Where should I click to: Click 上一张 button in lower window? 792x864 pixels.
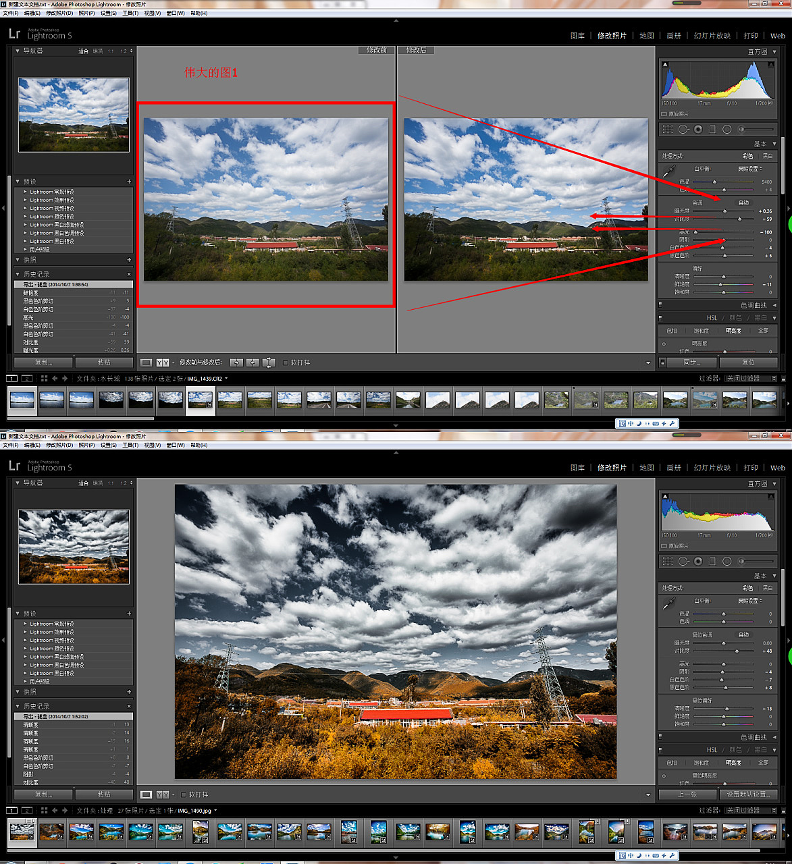tap(687, 794)
